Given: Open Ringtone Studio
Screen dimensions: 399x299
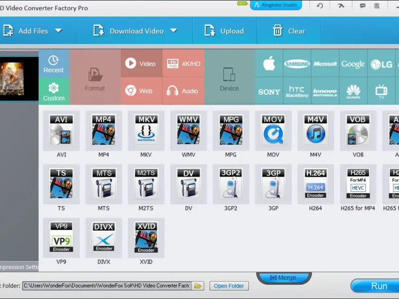Looking at the screenshot, I should click(276, 5).
